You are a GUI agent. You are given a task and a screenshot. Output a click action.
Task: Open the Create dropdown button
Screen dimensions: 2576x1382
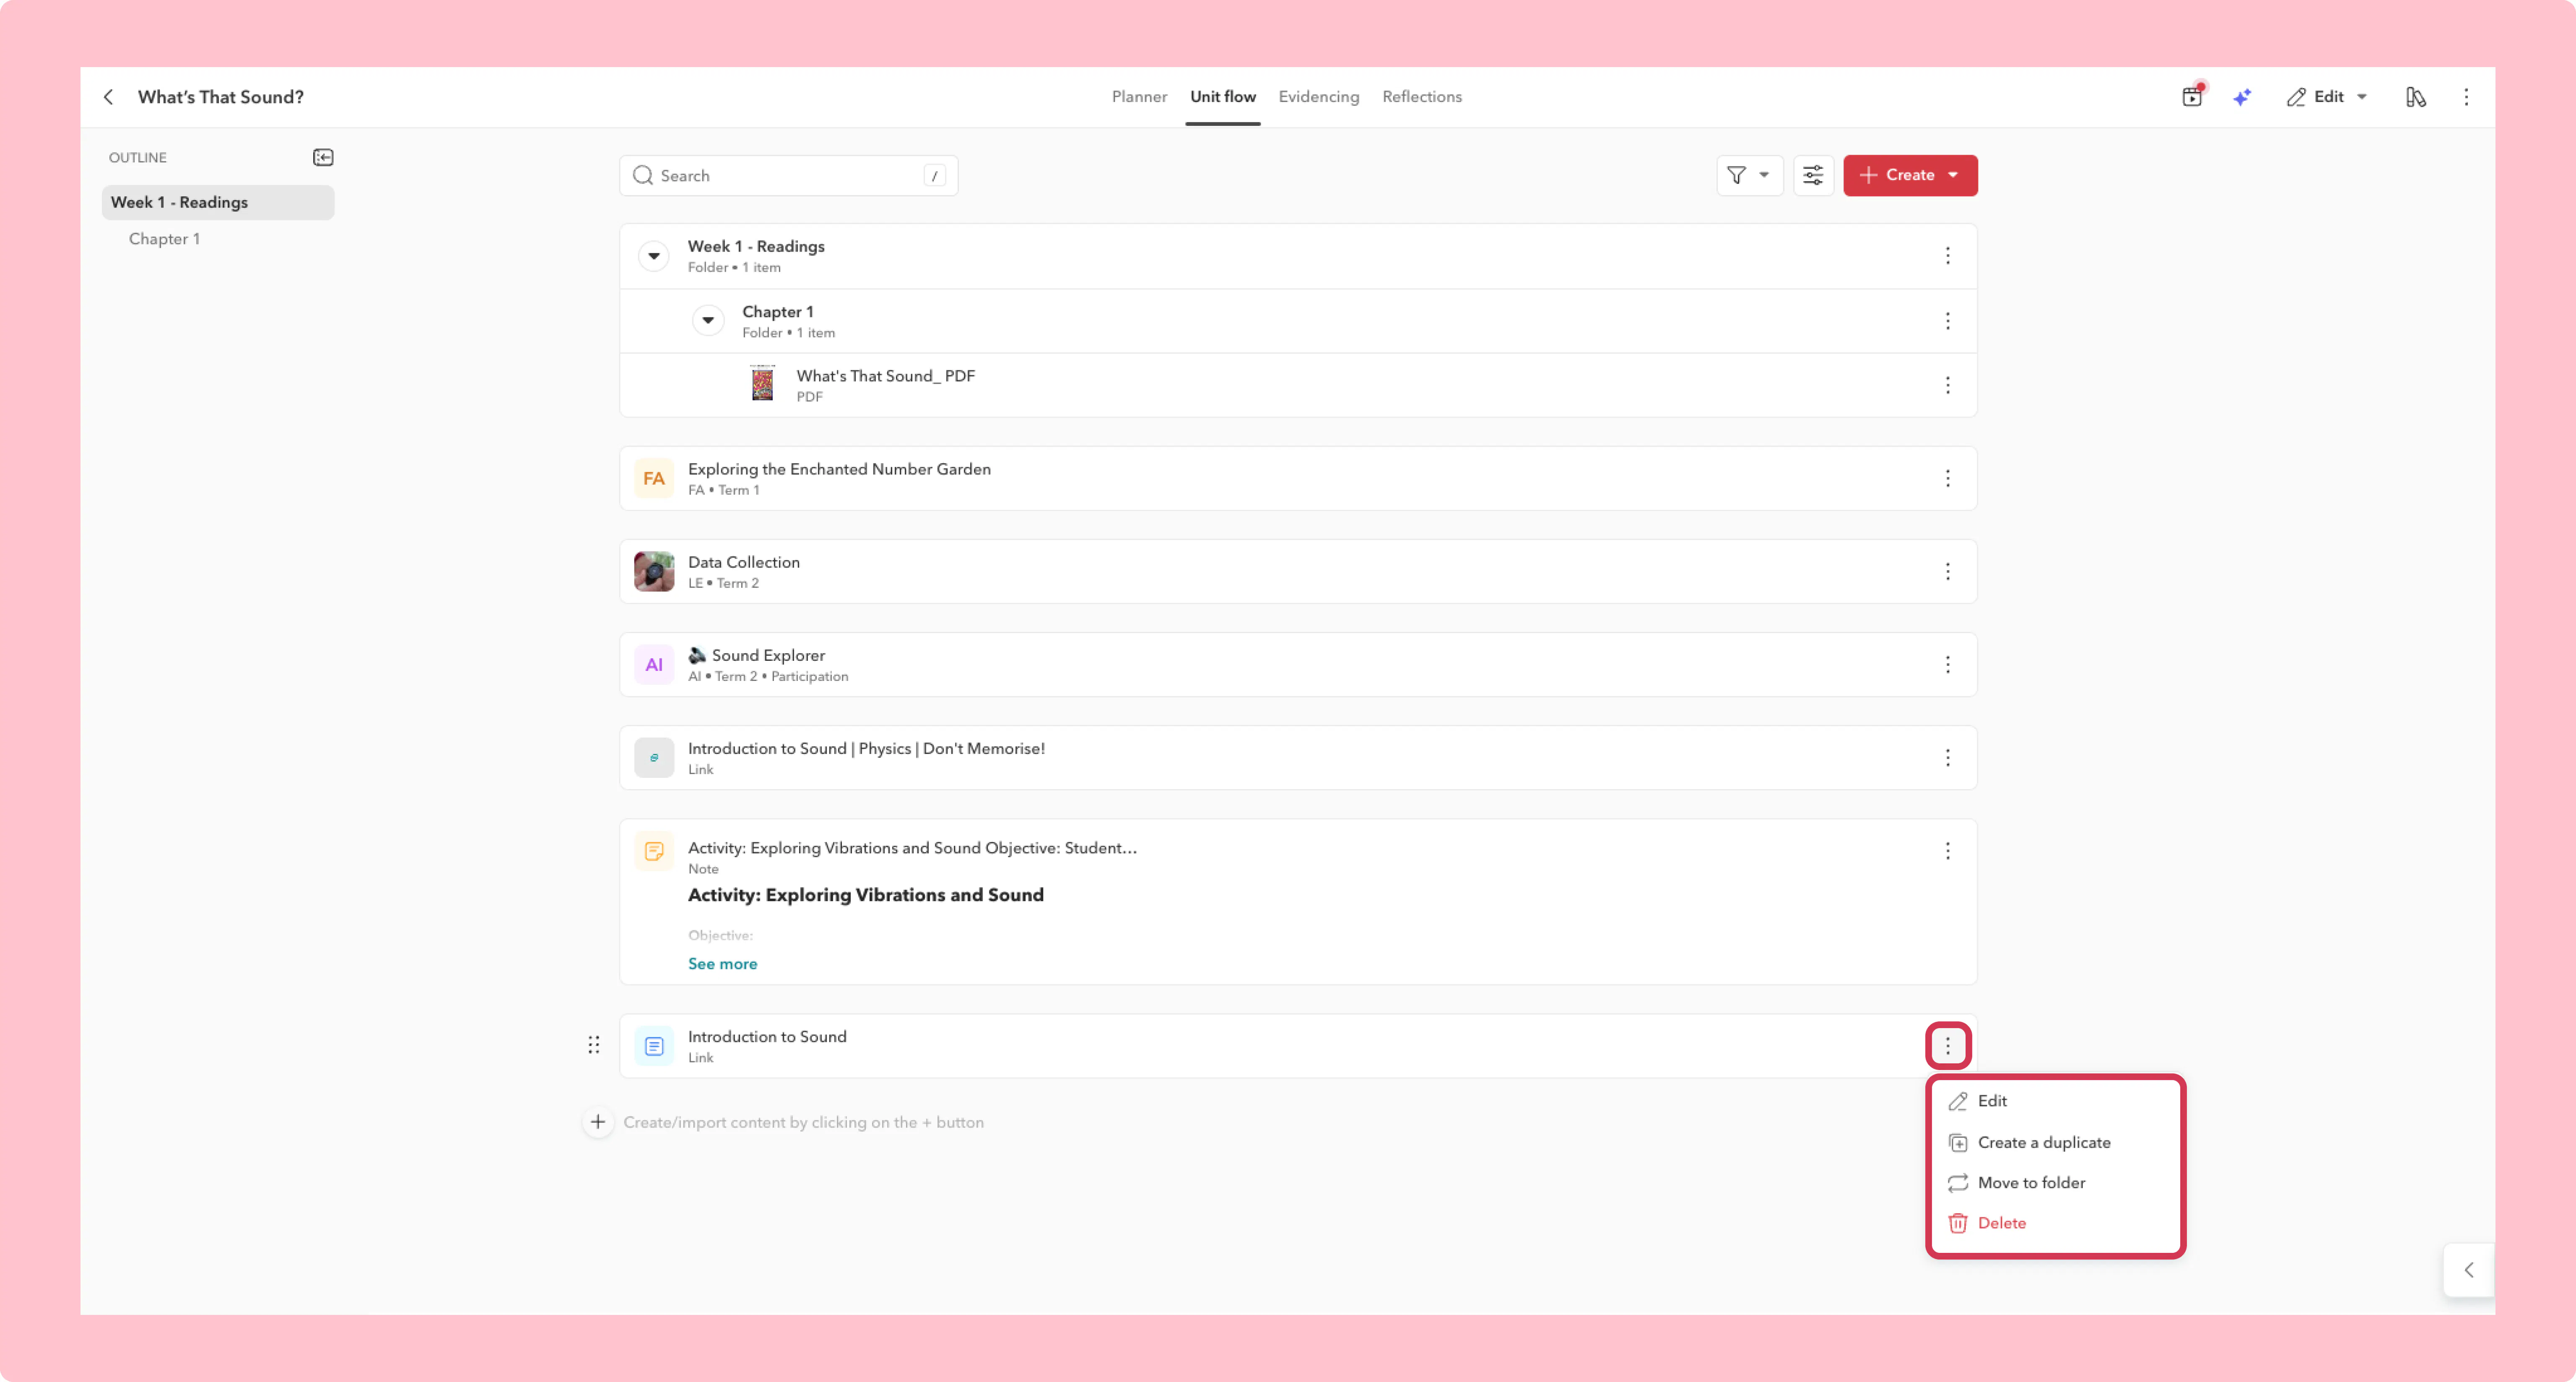(x=1910, y=175)
